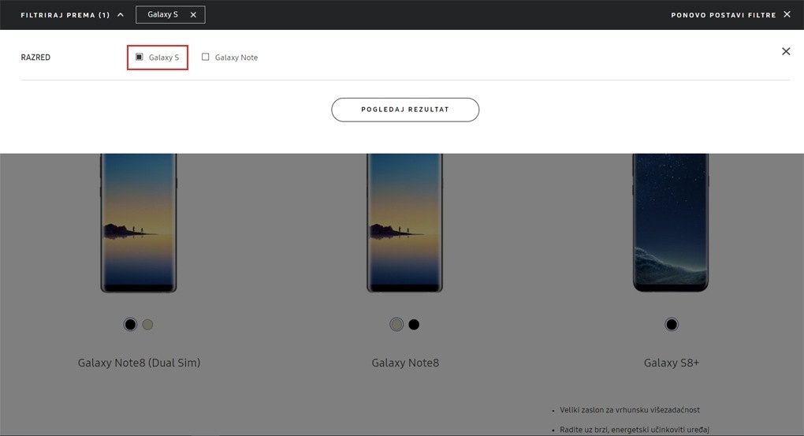
Task: Select gold color for Galaxy Note8 (Dual Sim)
Action: 147,325
